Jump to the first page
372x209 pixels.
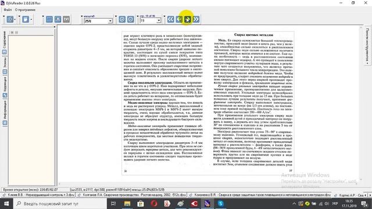pos(170,19)
